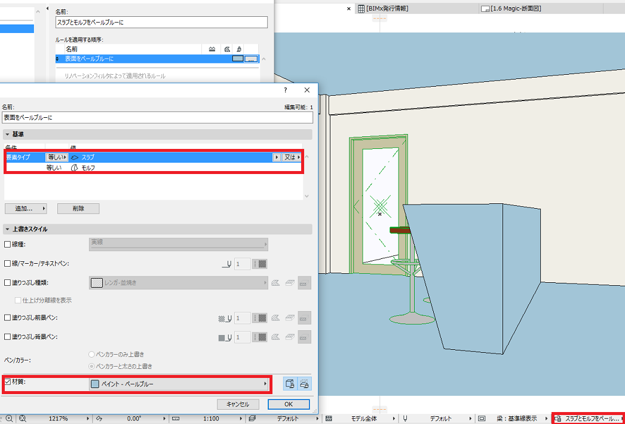625x424 pixels.
Task: Uncheck the 材質 checkbox
Action: pyautogui.click(x=7, y=382)
